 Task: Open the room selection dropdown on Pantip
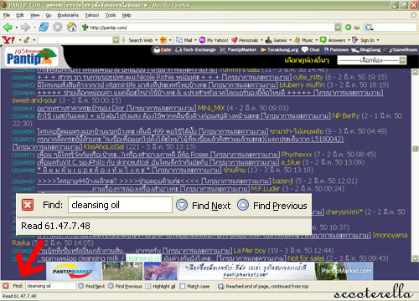point(371,60)
